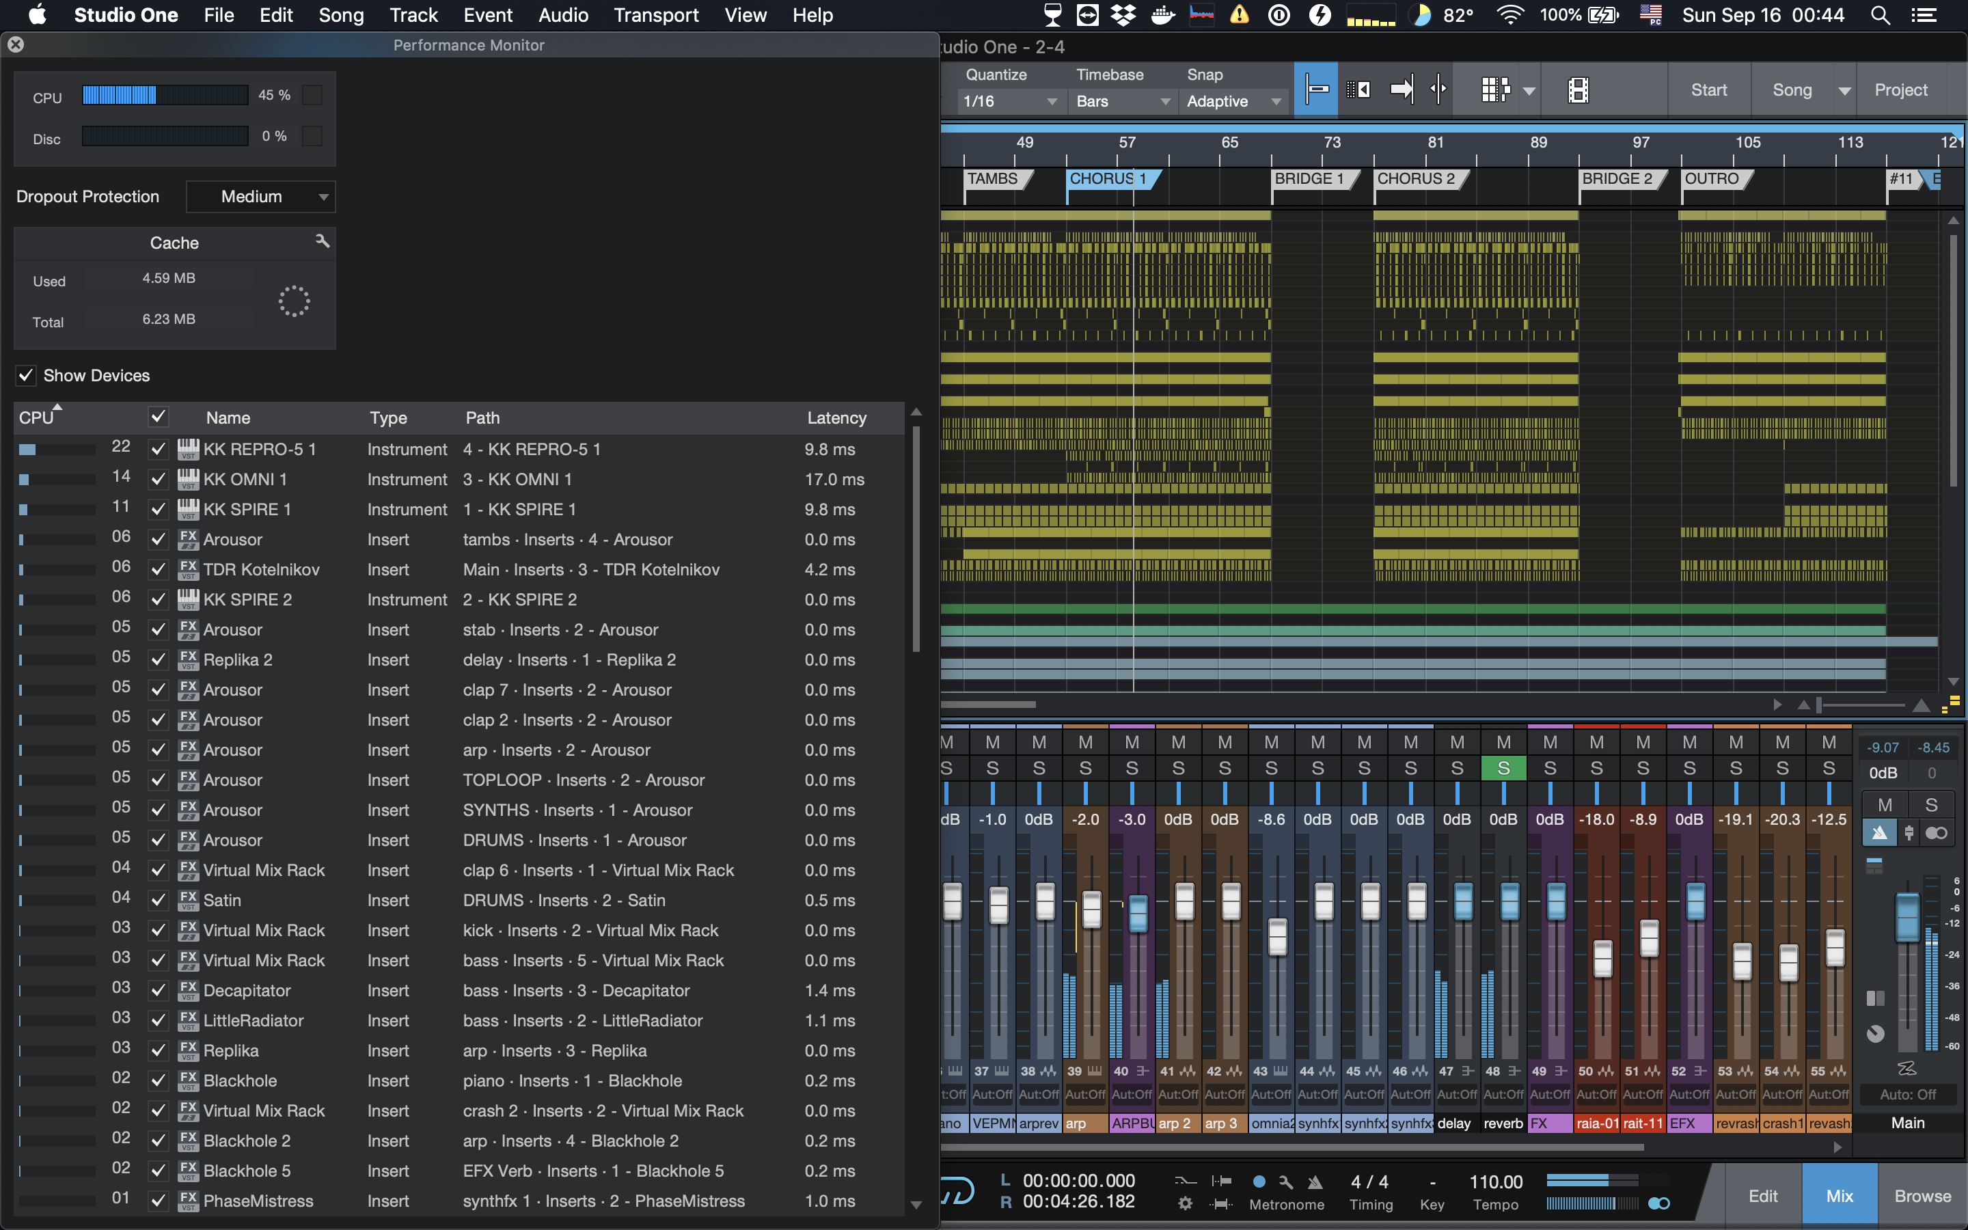1968x1230 pixels.
Task: Click TDR Kotelnikov FX icon
Action: click(x=188, y=569)
